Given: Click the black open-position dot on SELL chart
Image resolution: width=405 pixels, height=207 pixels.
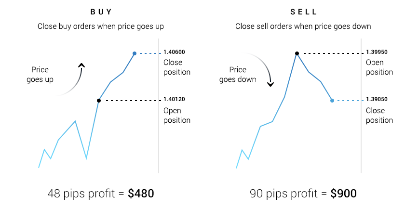Looking at the screenshot, I should [x=297, y=53].
